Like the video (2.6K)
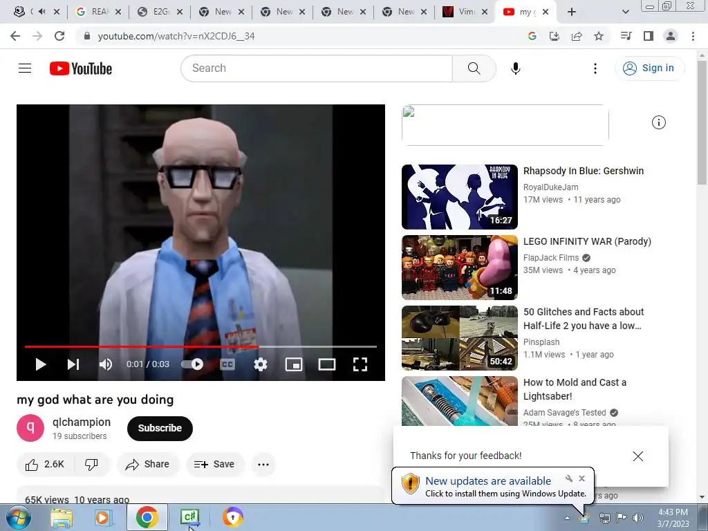 pyautogui.click(x=45, y=464)
